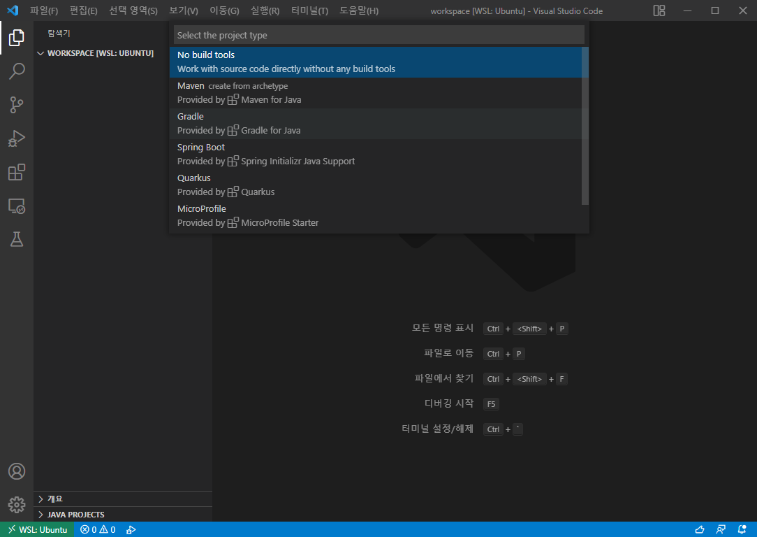Open the 편집(E) menu

click(x=84, y=10)
